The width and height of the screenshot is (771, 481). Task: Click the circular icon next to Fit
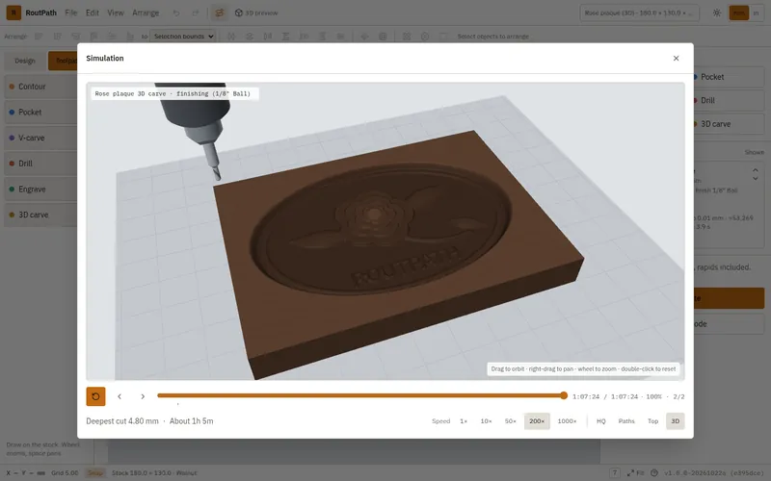point(654,473)
